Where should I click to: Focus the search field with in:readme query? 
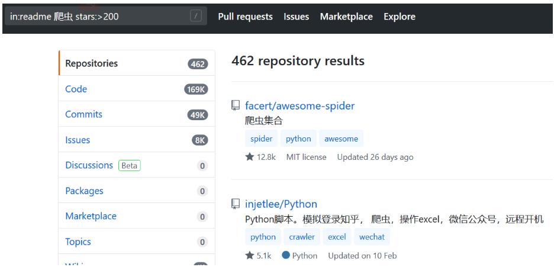tap(105, 16)
